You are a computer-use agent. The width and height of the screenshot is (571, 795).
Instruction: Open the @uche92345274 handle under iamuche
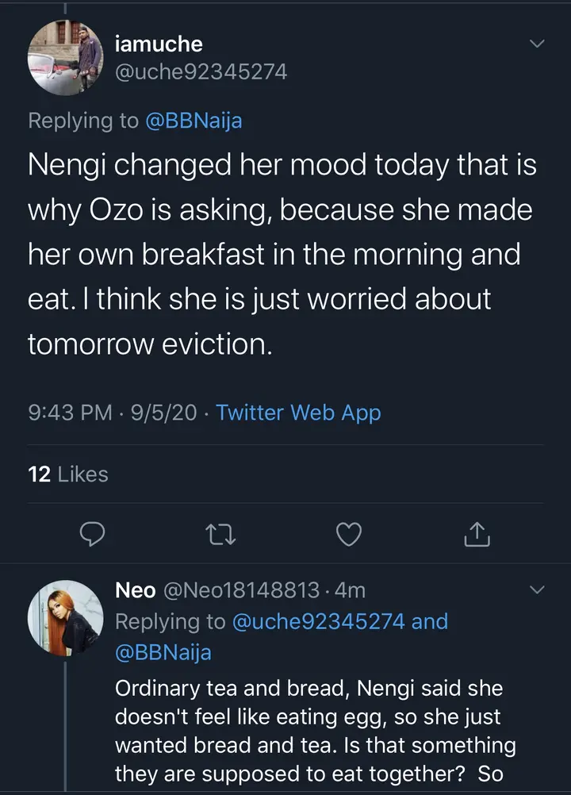201,72
